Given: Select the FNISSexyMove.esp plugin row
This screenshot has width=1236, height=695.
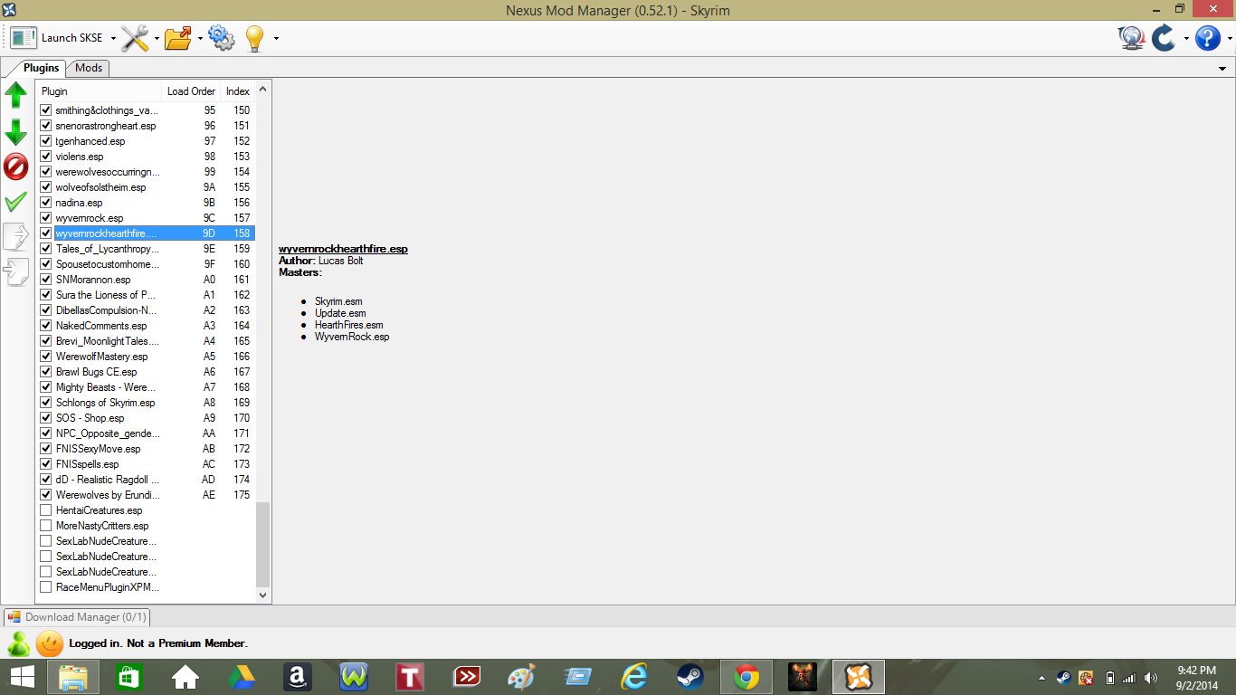Looking at the screenshot, I should point(146,449).
